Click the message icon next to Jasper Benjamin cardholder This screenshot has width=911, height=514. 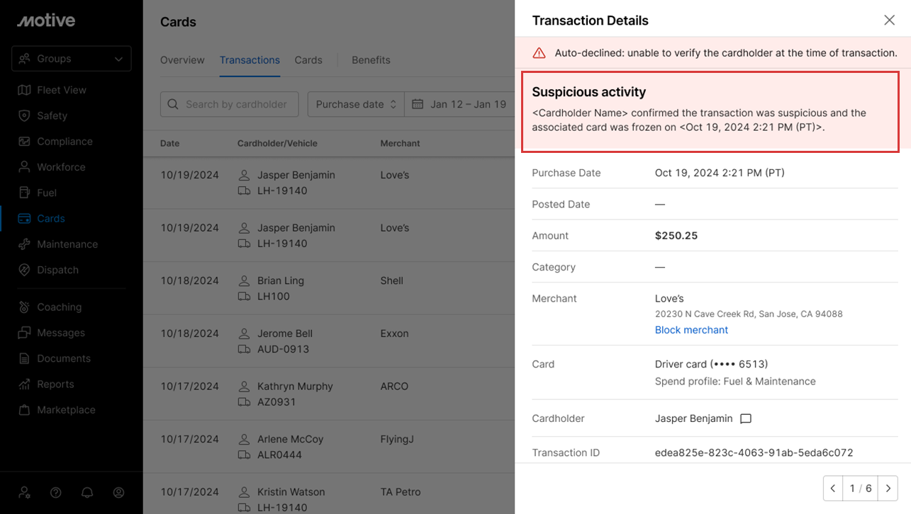[746, 418]
